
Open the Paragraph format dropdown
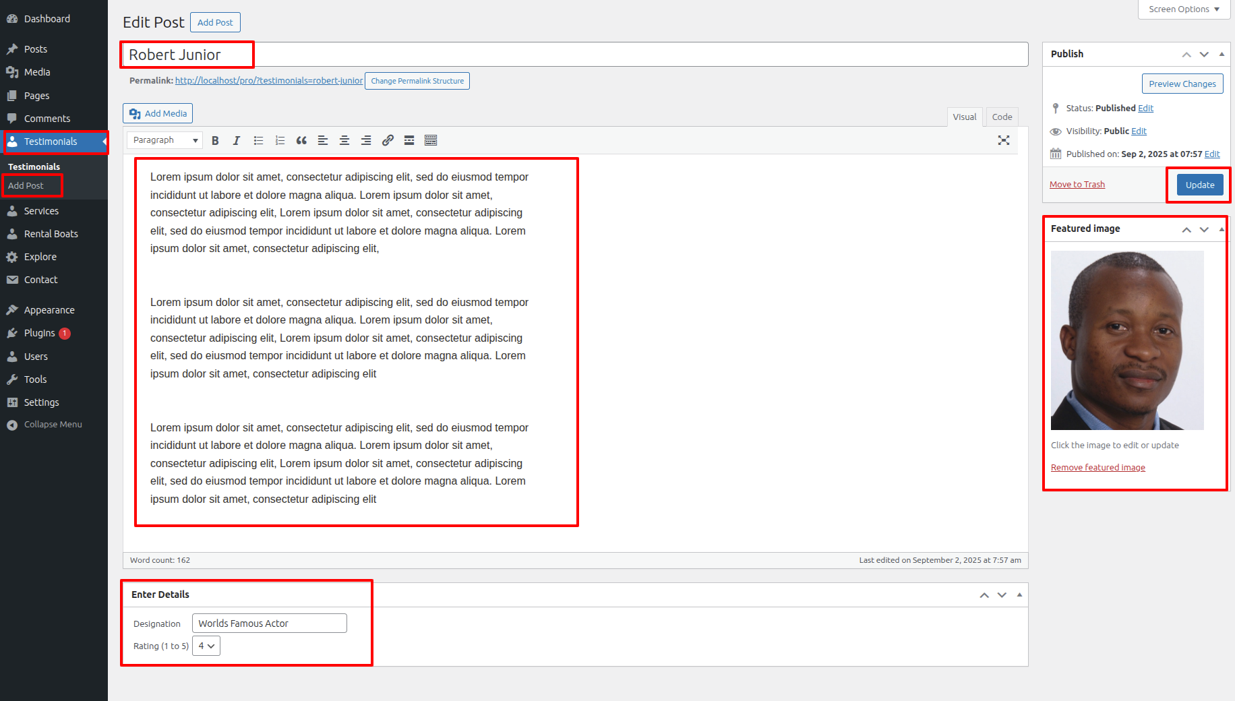pyautogui.click(x=165, y=140)
